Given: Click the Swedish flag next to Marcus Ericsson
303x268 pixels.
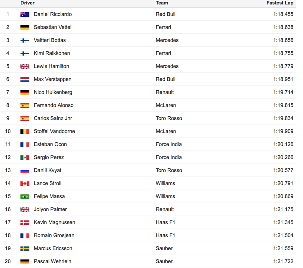Looking at the screenshot, I should pos(25,248).
